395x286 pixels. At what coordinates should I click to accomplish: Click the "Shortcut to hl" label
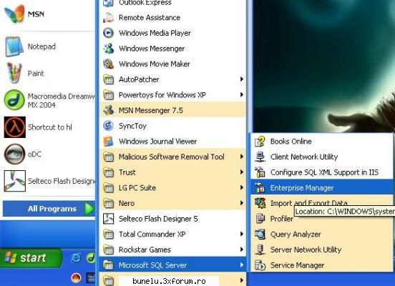[x=49, y=127]
